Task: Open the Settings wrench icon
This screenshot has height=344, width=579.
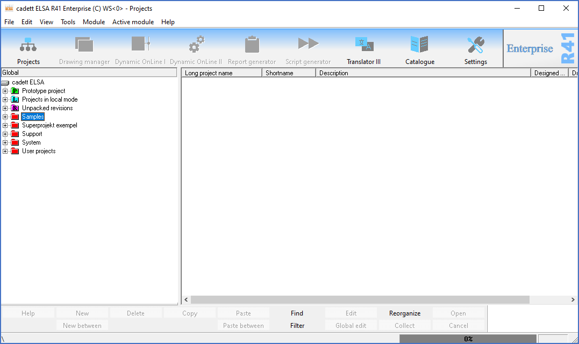Action: coord(475,44)
